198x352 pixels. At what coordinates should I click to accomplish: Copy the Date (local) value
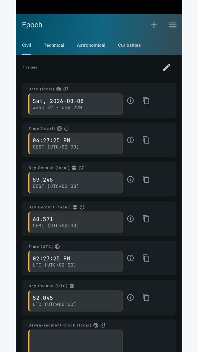(x=146, y=101)
